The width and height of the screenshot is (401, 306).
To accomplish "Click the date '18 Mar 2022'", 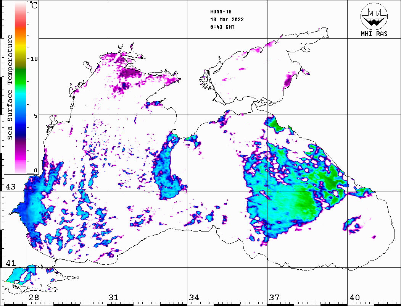I will [227, 19].
